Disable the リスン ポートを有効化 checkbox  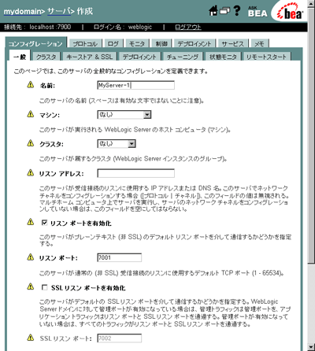tap(44, 223)
